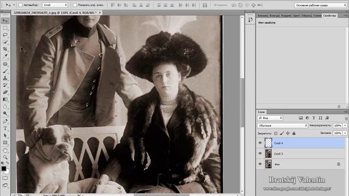The image size is (349, 196).
Task: Select the Dodge tool
Action: point(5,113)
